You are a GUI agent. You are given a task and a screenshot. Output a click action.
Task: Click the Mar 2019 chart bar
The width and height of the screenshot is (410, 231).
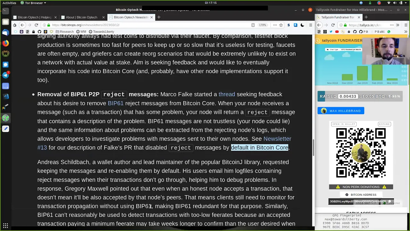point(392,79)
